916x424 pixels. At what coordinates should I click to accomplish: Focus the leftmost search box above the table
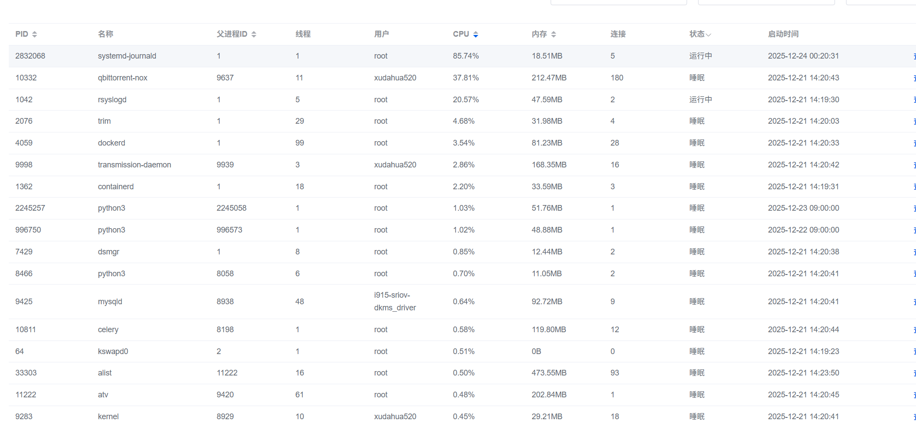tap(618, 2)
